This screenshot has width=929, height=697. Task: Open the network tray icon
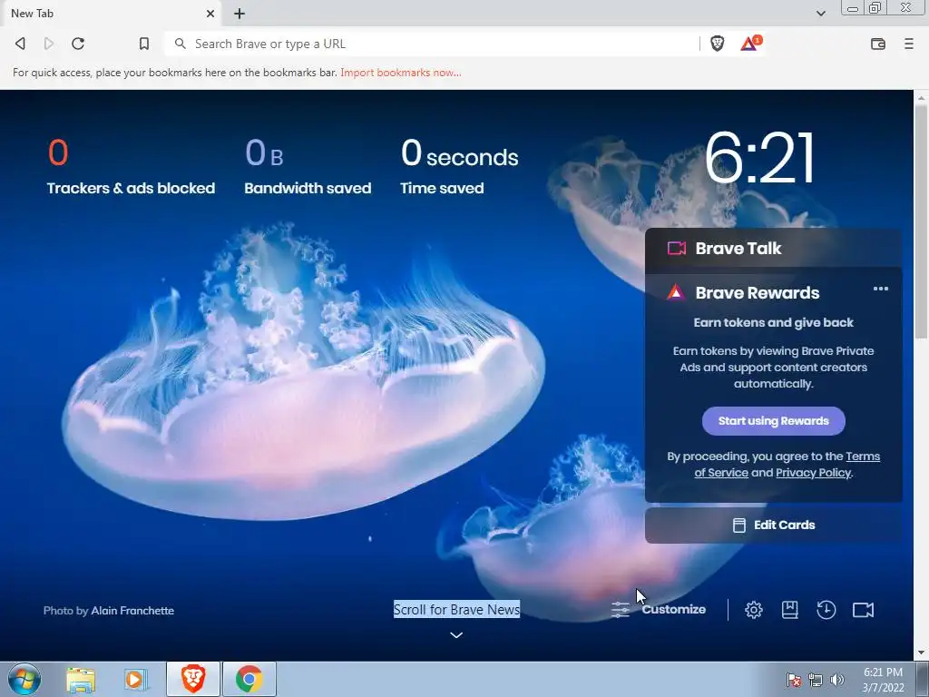tap(816, 680)
